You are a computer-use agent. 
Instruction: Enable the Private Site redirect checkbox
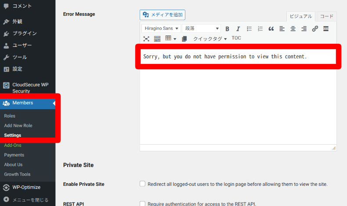[x=142, y=184]
